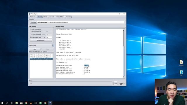Open the Windows Start menu

(x=2, y=103)
